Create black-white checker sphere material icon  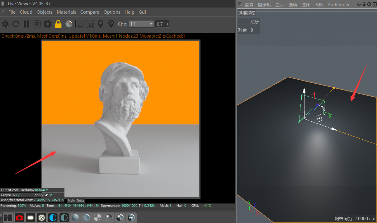tap(120, 218)
